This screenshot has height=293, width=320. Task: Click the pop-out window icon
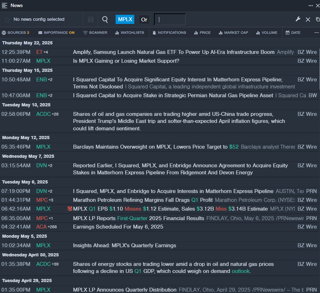tap(318, 19)
